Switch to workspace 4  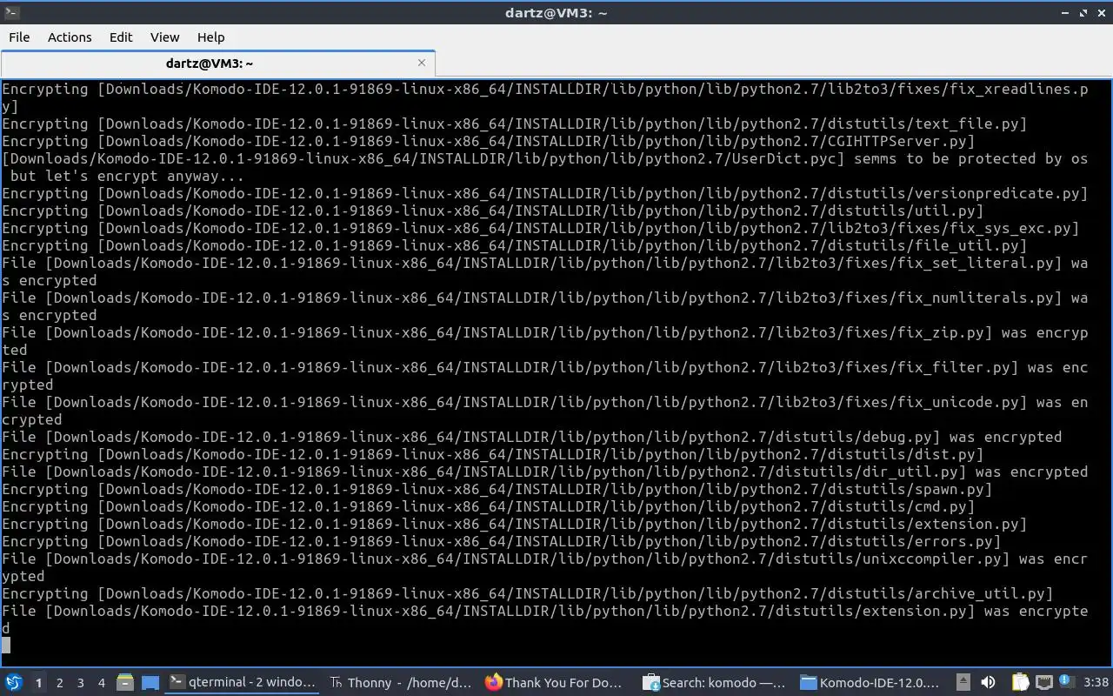point(101,683)
